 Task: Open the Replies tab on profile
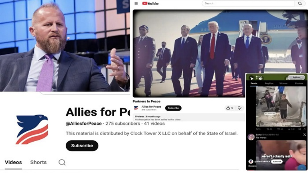tap(269, 83)
